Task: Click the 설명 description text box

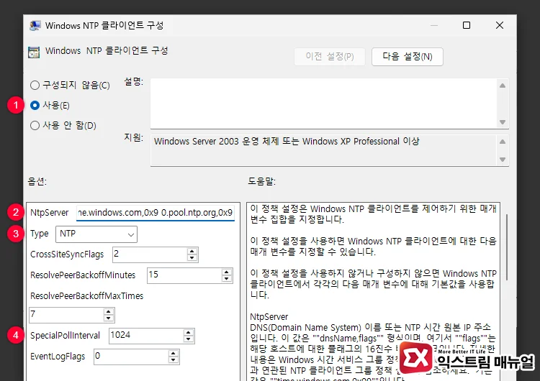Action: 324,104
